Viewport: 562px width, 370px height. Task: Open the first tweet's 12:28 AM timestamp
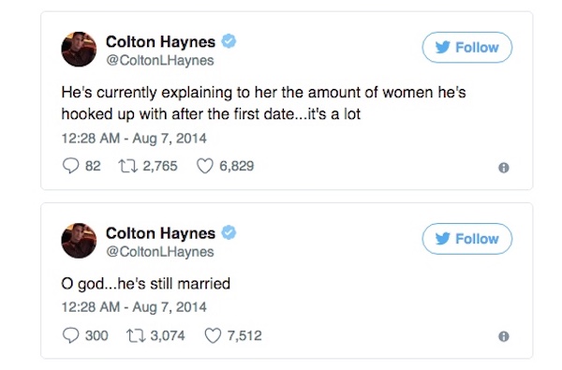coord(91,139)
